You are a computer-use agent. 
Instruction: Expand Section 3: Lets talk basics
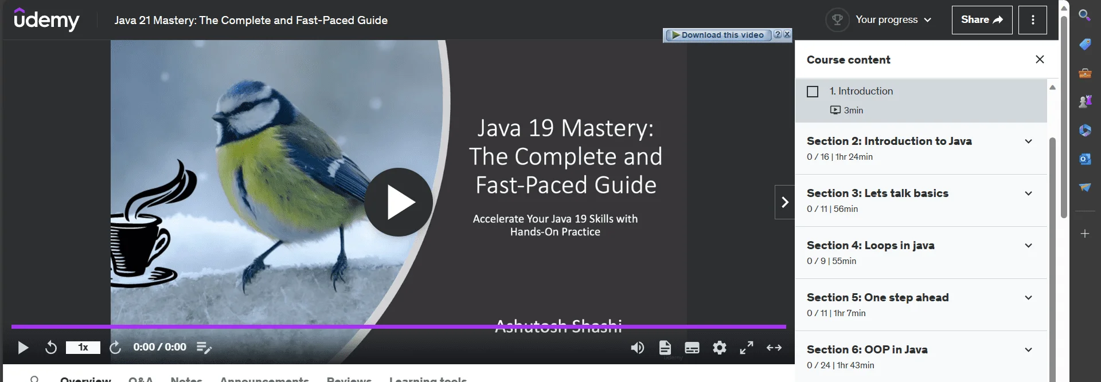point(921,200)
